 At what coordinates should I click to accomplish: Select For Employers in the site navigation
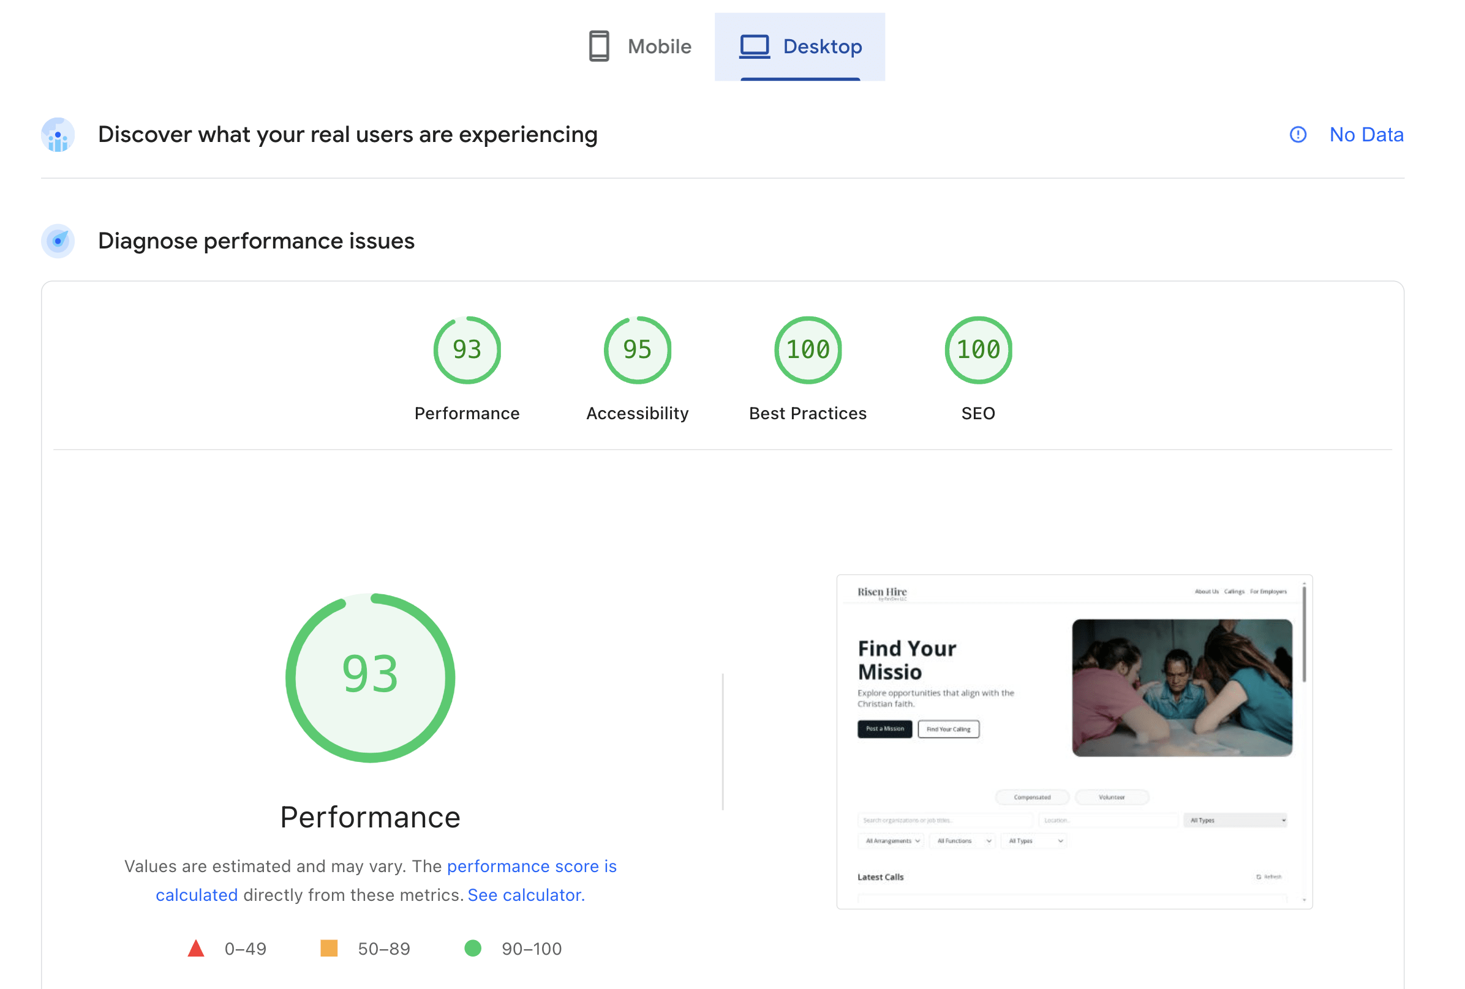pos(1269,591)
